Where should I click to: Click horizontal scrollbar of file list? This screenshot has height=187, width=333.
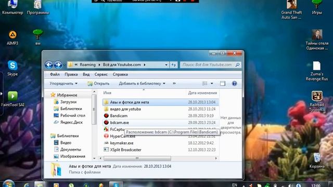point(137,158)
